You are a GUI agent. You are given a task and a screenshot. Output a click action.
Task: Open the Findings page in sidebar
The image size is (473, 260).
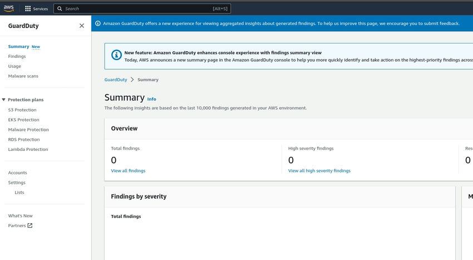pyautogui.click(x=17, y=56)
